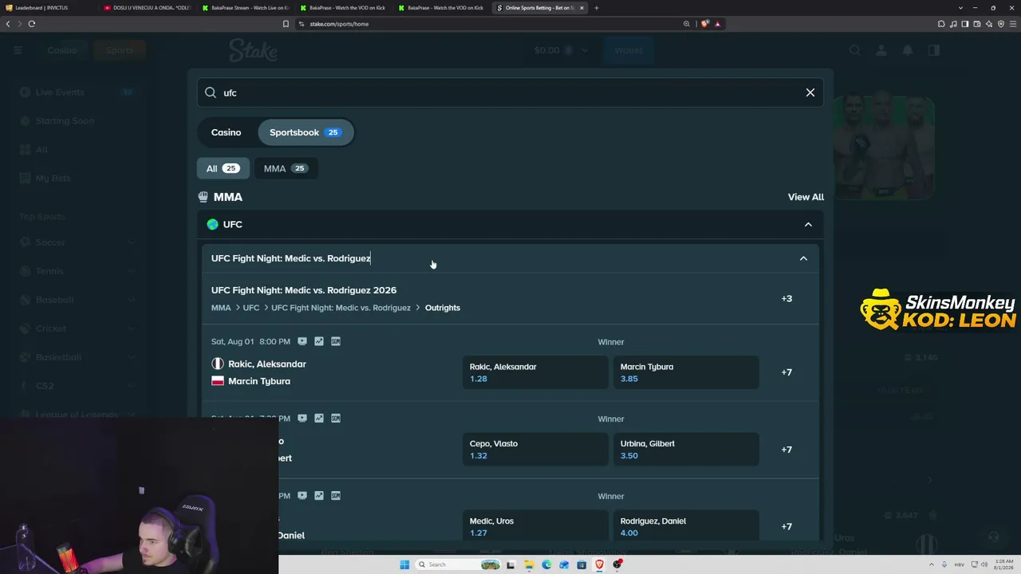Collapse the UFC league section

(x=808, y=225)
